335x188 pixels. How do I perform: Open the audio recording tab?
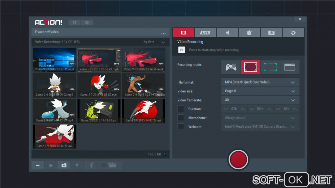coord(227,33)
